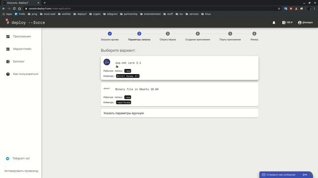The width and height of the screenshot is (318, 178).
Task: Open the Trello bookmark
Action: tap(20, 14)
